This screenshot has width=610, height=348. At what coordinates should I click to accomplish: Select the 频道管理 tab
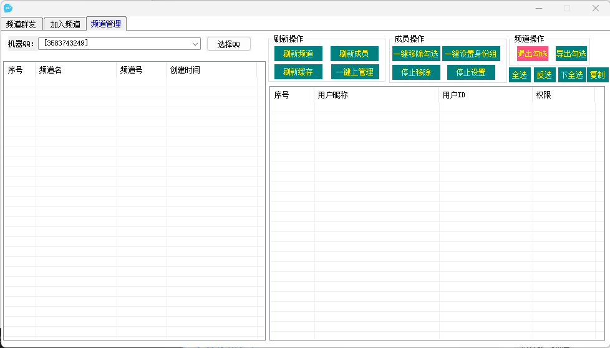tap(106, 24)
